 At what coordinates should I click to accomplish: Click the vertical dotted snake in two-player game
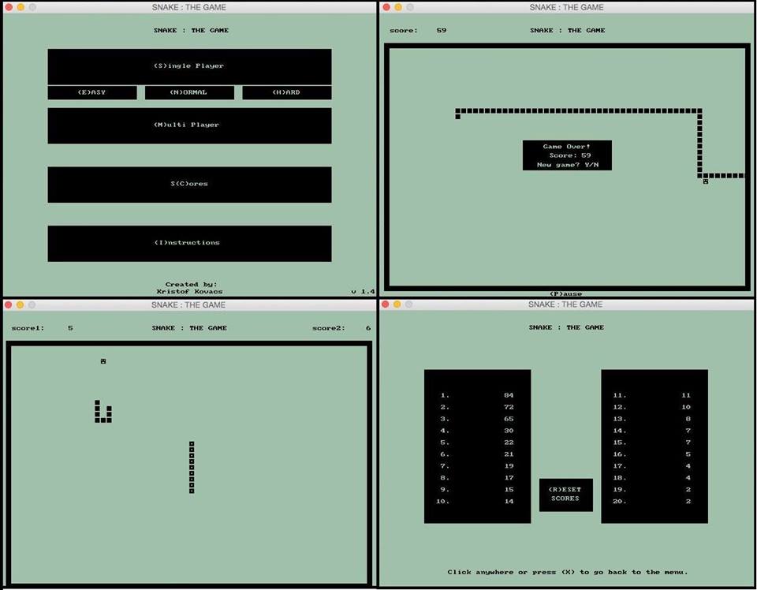[x=192, y=468]
